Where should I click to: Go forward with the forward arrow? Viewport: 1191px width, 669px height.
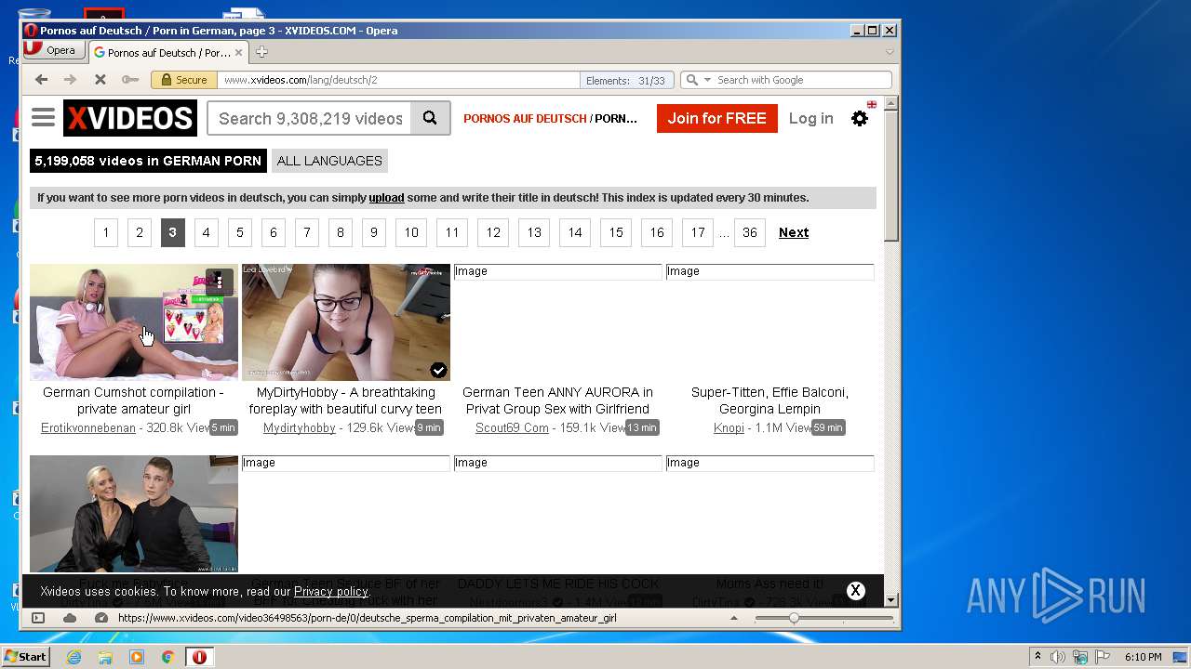pos(70,80)
